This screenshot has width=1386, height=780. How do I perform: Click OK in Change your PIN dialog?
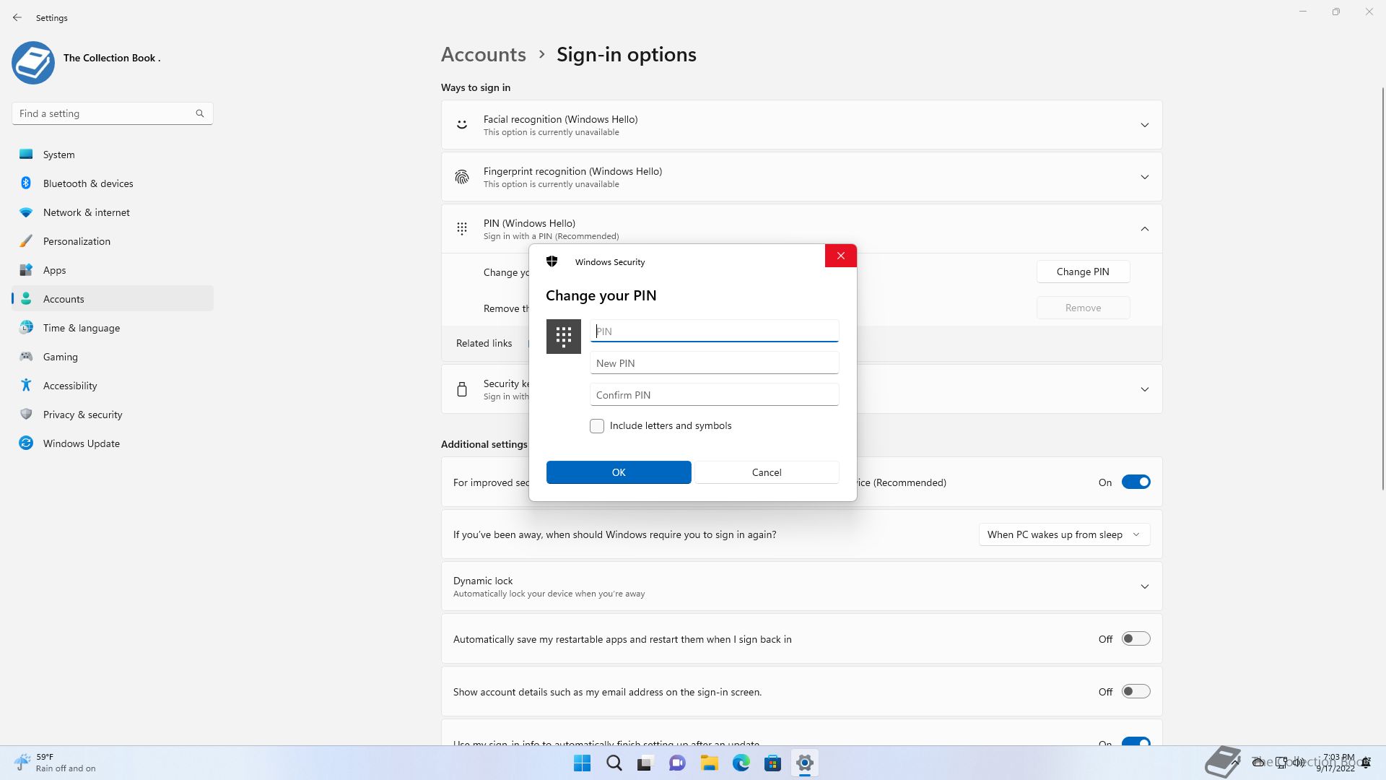click(619, 472)
